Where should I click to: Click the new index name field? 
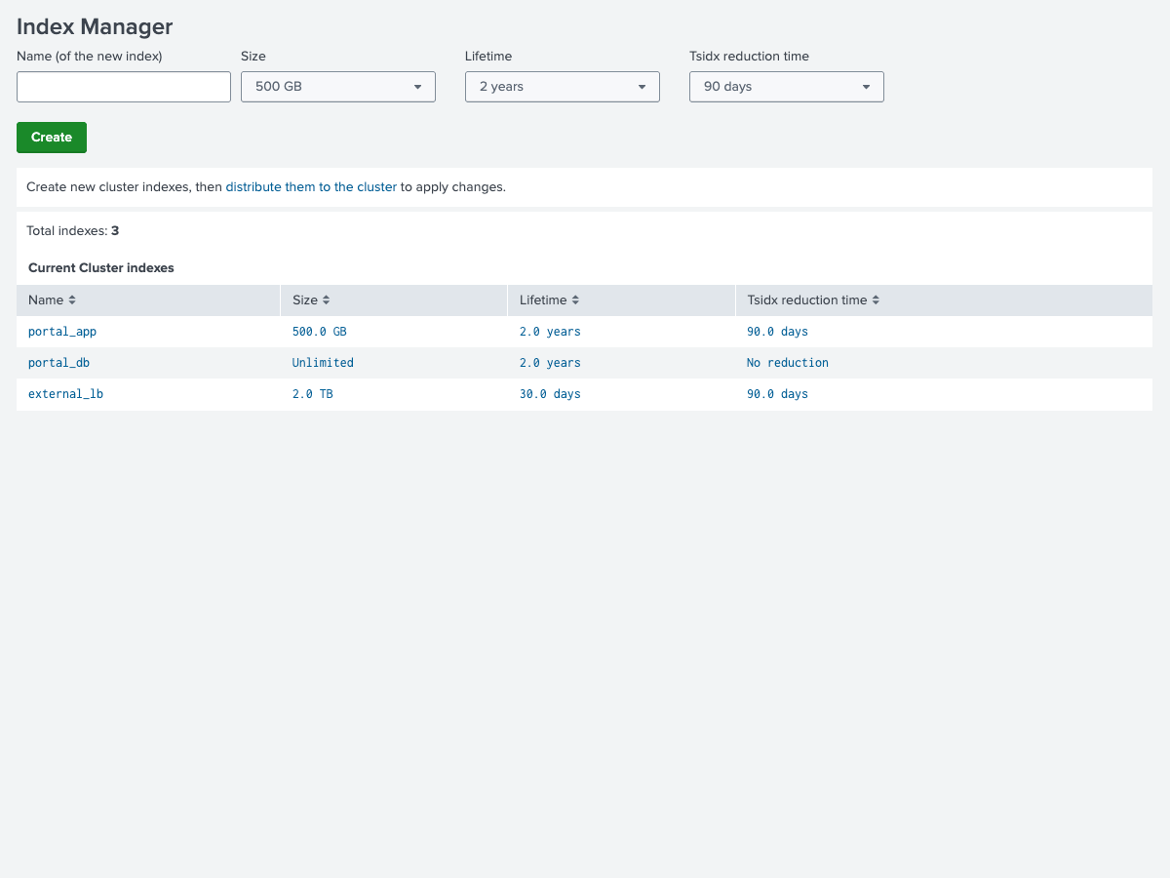[123, 87]
